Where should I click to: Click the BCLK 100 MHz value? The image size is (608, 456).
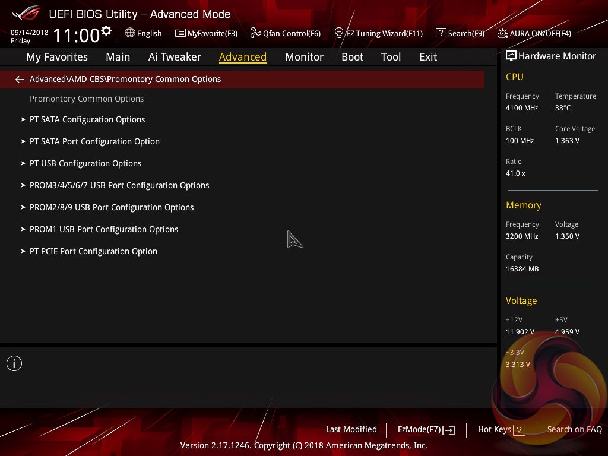point(520,140)
